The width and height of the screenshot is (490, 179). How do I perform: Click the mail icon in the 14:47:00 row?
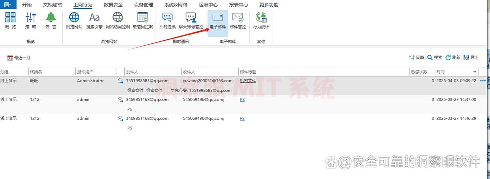point(120,100)
